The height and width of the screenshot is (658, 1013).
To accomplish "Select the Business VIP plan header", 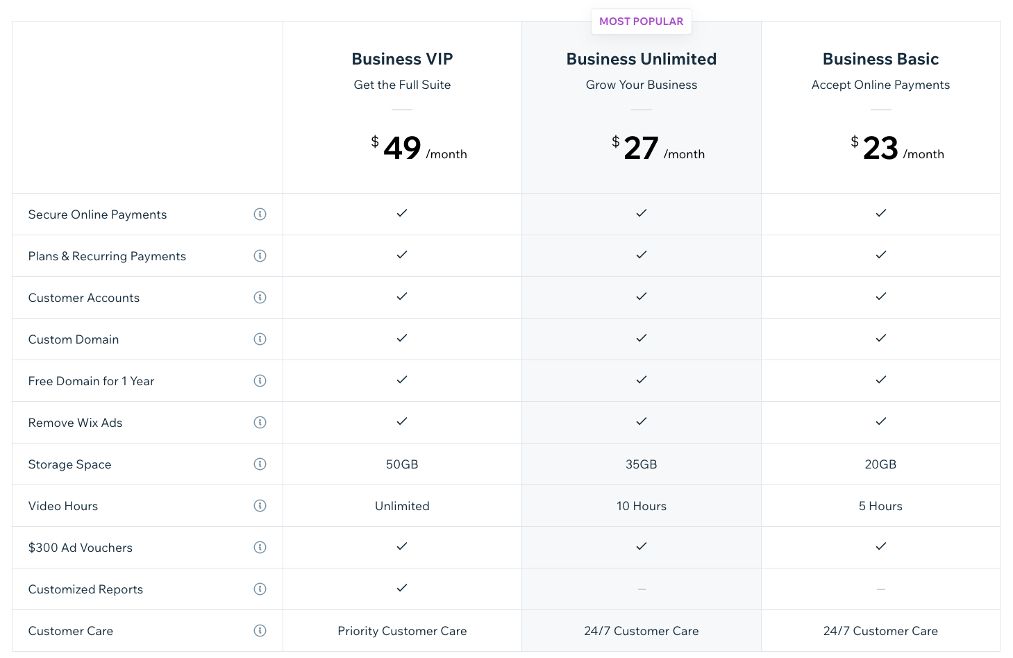I will coord(402,59).
